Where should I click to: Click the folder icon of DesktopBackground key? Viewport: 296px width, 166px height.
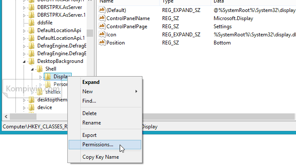(x=31, y=61)
